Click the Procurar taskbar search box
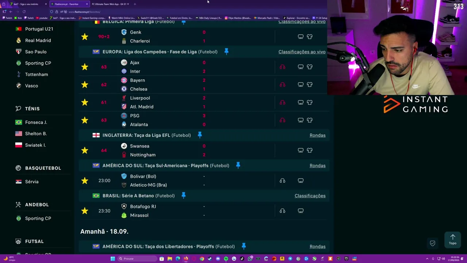 [137, 259]
